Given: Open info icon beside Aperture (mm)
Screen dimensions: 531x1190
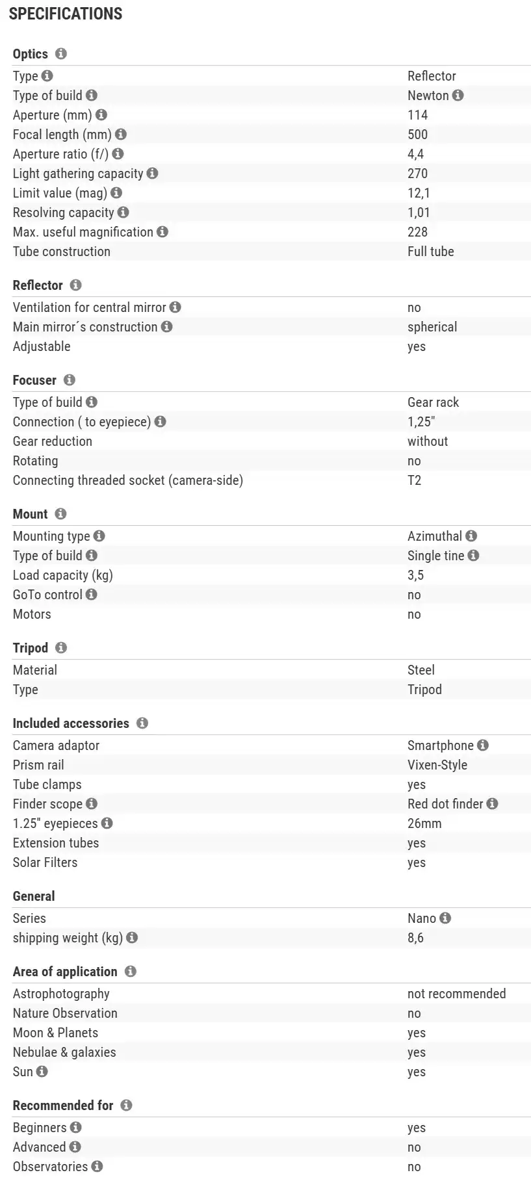Looking at the screenshot, I should pyautogui.click(x=101, y=115).
